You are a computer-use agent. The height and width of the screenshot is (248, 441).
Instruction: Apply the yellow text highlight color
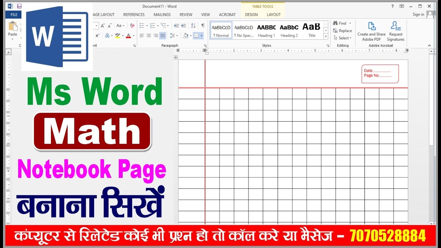pos(117,35)
